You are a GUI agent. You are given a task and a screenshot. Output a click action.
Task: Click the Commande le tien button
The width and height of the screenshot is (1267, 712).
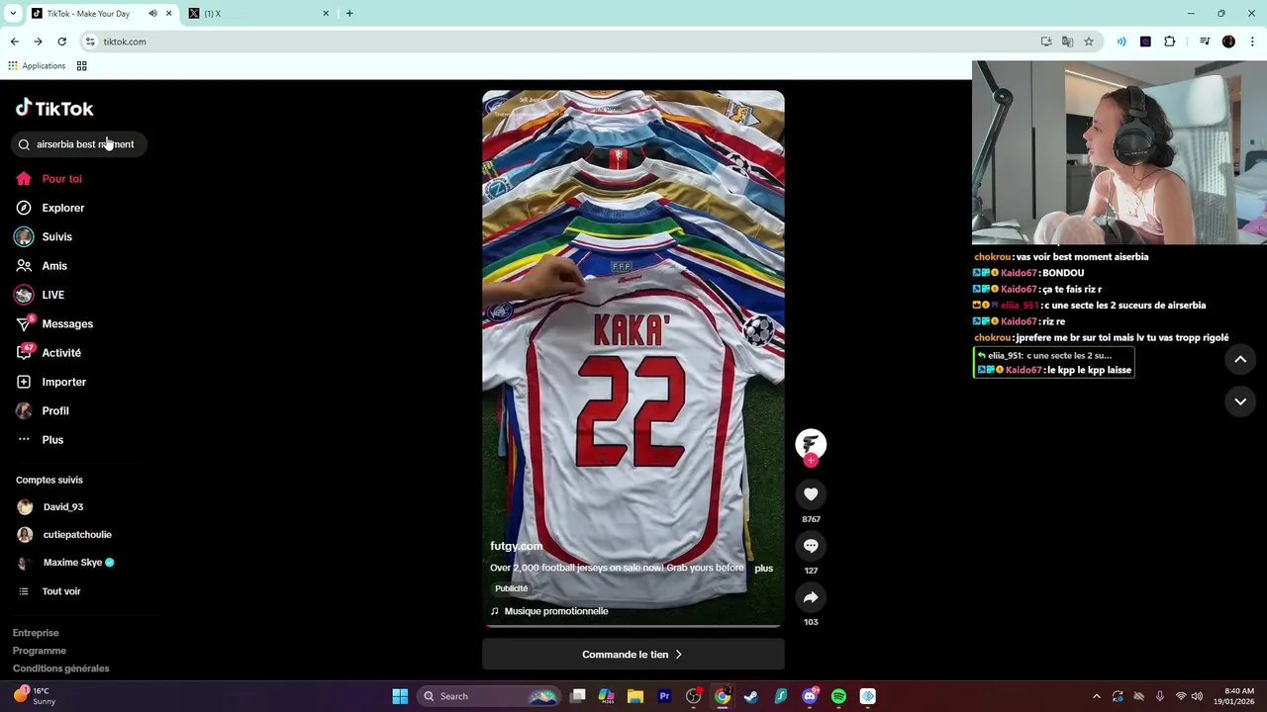click(x=633, y=655)
